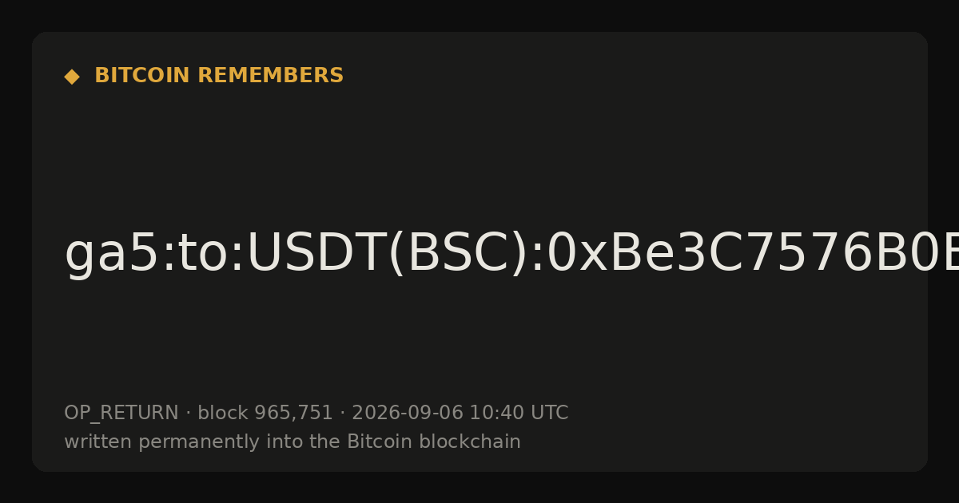
Task: Click empty card area below the header
Action: coord(479,152)
